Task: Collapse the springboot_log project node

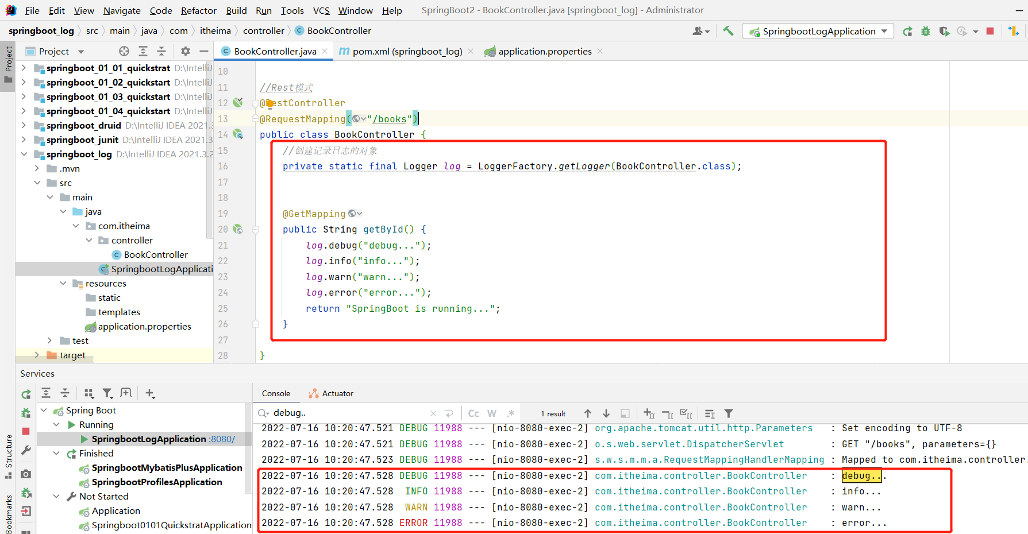Action: pos(24,154)
